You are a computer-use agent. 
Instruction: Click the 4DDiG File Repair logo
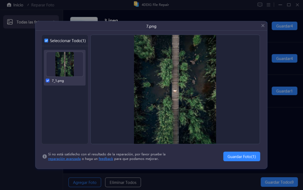[x=136, y=4]
